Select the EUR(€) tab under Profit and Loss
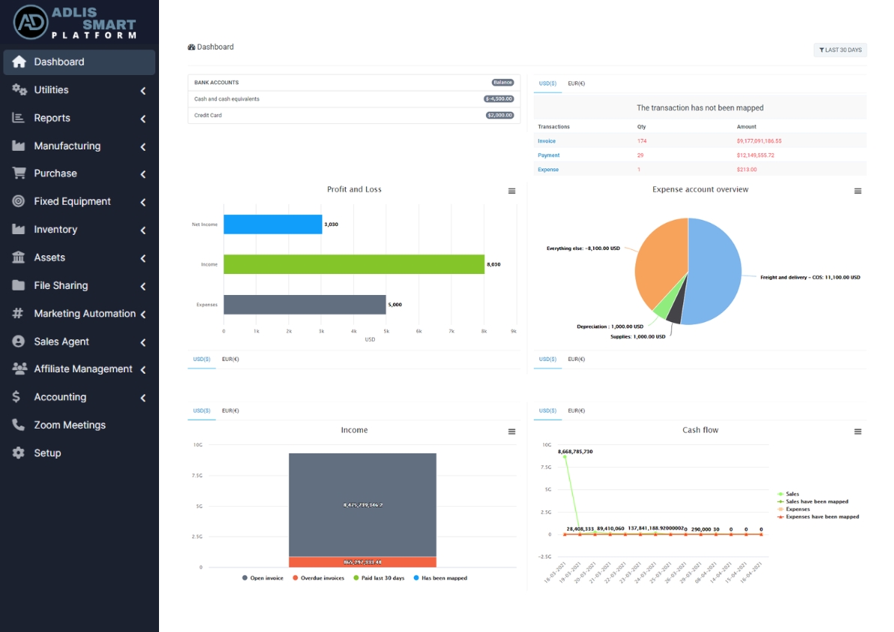The image size is (894, 632). pos(230,360)
